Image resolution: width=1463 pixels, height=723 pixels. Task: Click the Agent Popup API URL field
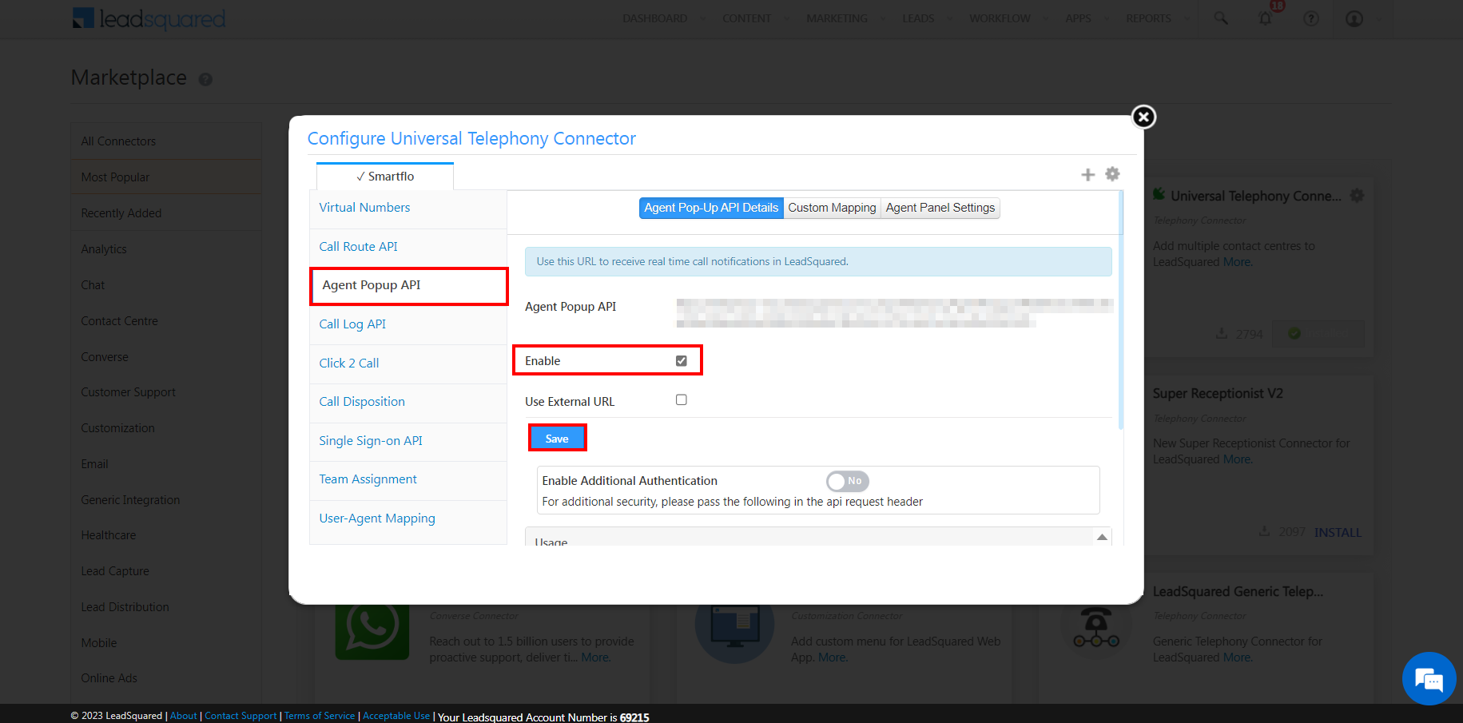(894, 312)
